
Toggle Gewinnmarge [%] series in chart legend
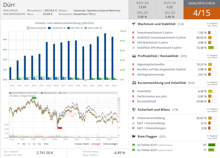[37, 28]
